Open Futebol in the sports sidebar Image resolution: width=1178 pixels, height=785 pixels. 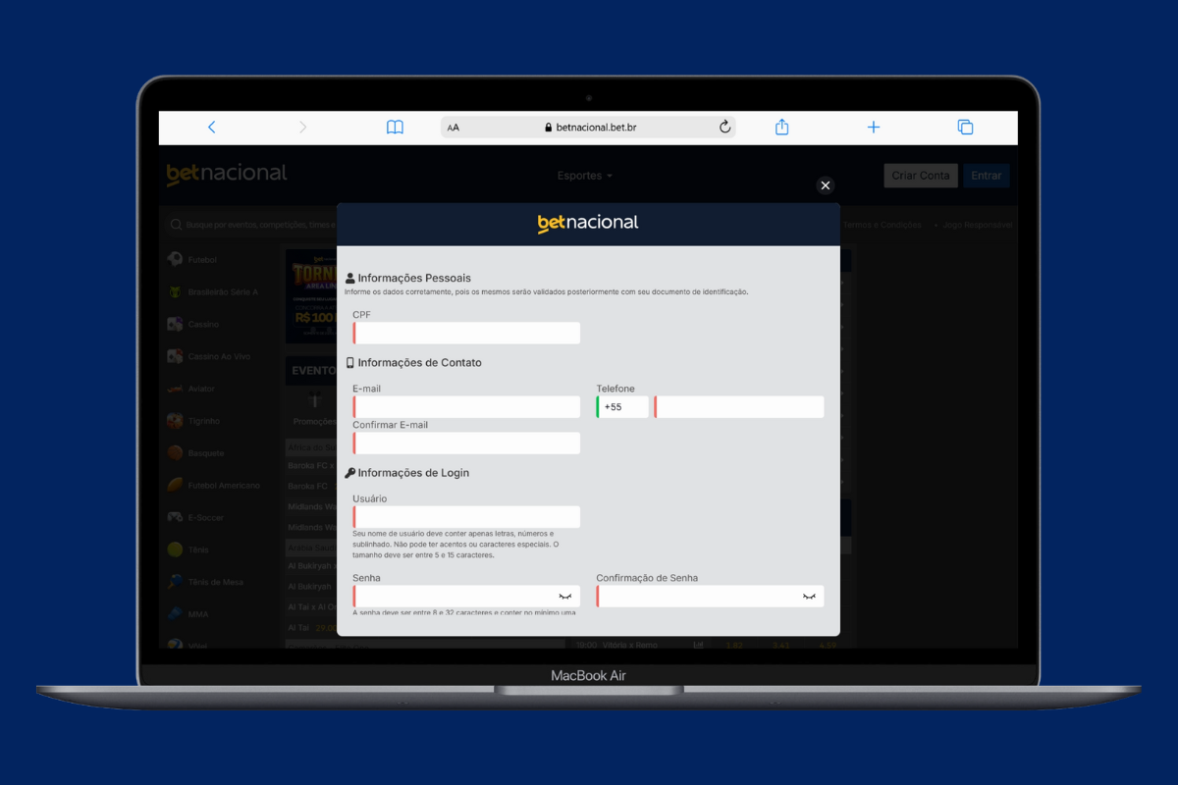coord(201,260)
